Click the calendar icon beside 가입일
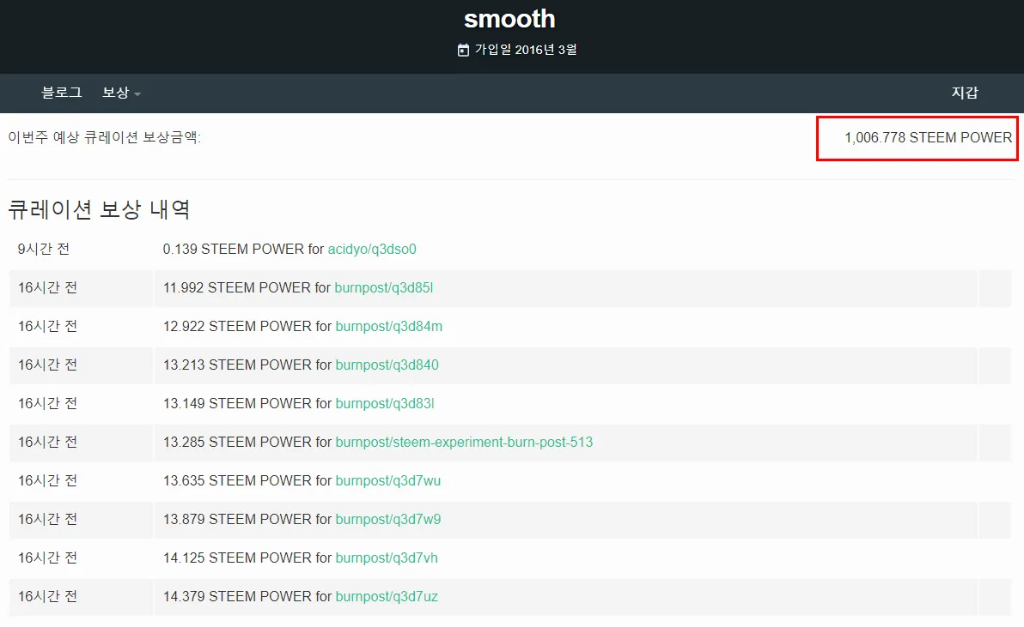This screenshot has width=1024, height=627. [463, 51]
